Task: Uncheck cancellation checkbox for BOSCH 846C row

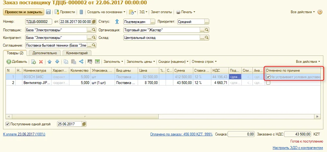Action: 268,77
